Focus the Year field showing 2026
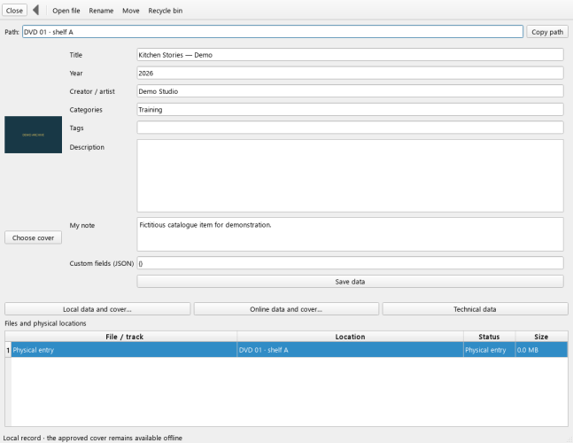This screenshot has width=573, height=443. [350, 74]
